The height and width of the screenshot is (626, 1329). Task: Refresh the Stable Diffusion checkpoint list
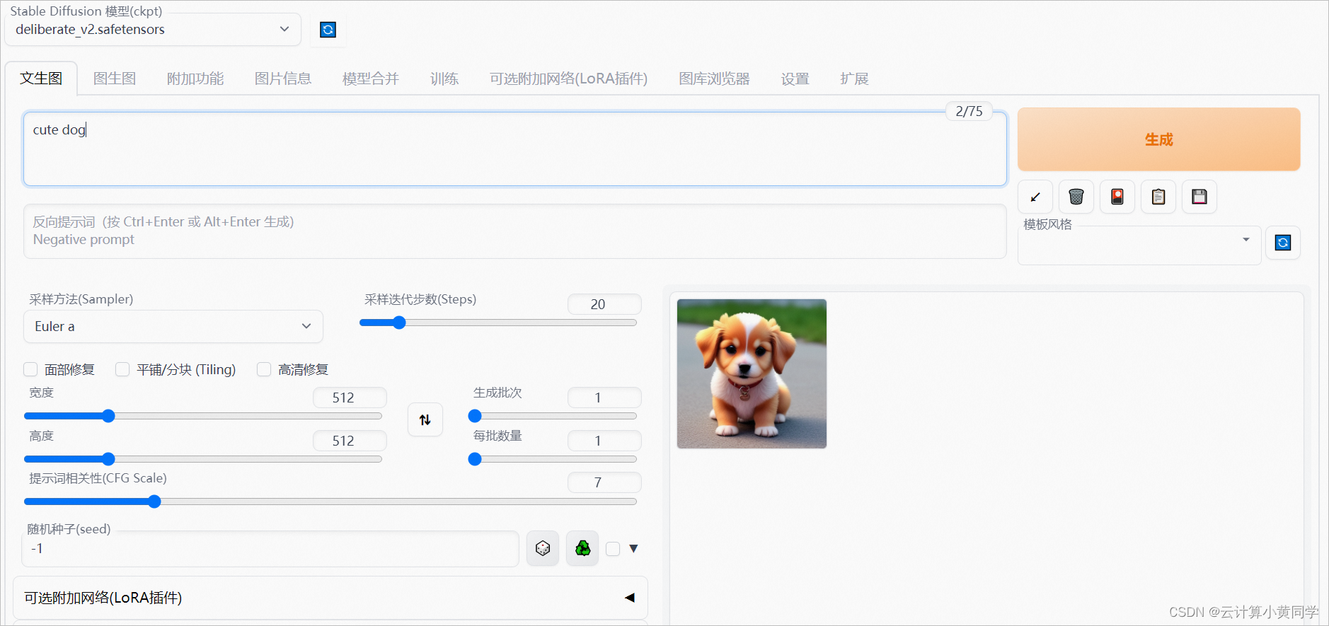pyautogui.click(x=328, y=30)
